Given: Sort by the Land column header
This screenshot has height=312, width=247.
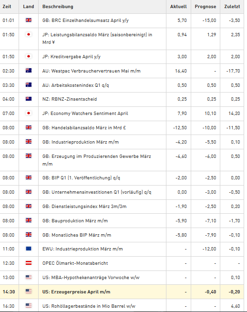Looking at the screenshot, I should coord(29,7).
